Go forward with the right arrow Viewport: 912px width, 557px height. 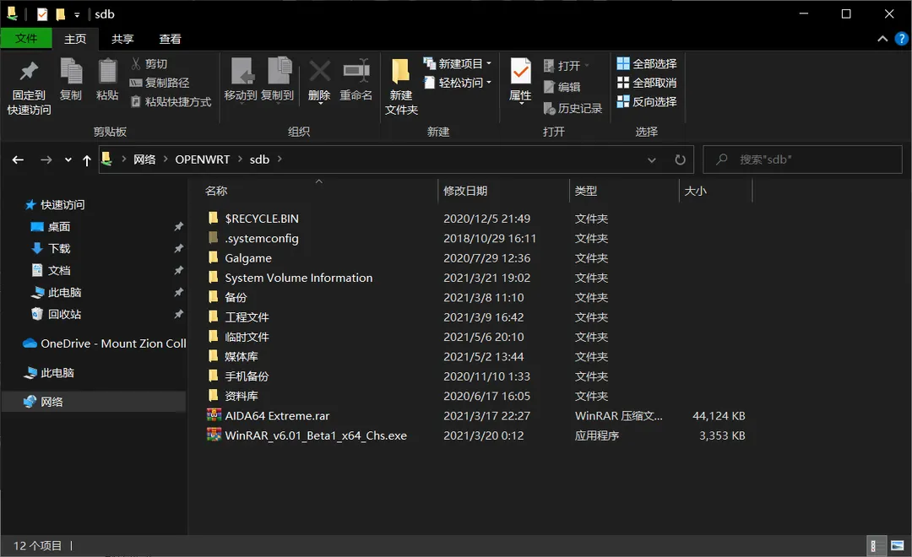(x=46, y=160)
